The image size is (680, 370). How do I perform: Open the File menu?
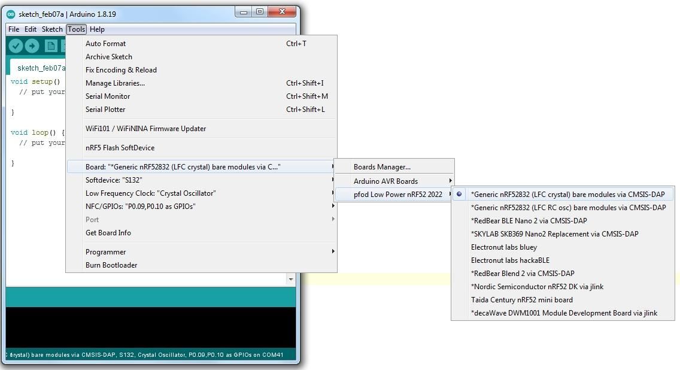13,29
